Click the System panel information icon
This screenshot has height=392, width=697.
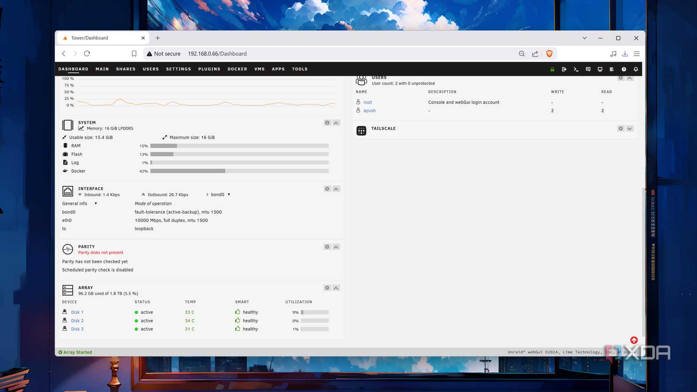327,123
